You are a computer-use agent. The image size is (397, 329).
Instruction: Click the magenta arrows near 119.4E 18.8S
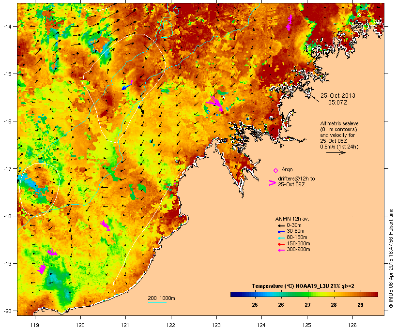point(52,252)
